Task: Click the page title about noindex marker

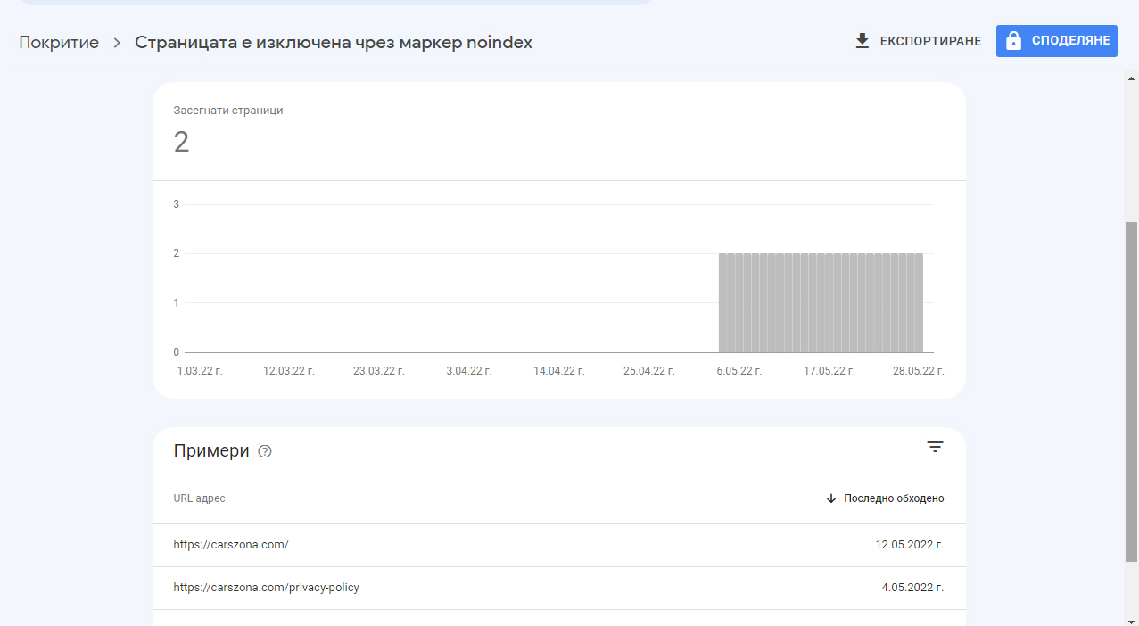Action: (x=334, y=42)
